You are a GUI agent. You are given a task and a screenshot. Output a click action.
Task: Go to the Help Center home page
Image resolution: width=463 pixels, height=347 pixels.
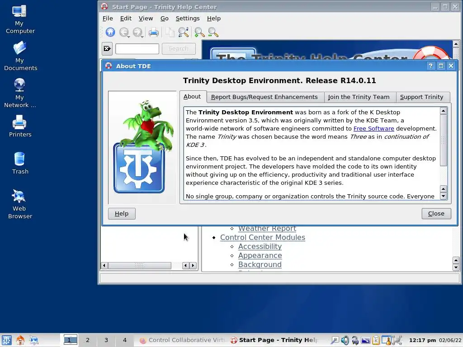click(110, 32)
